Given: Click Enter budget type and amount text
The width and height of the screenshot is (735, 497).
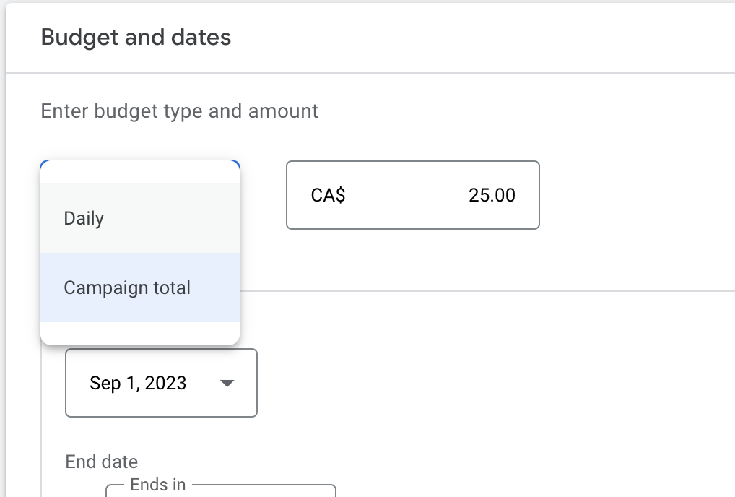Looking at the screenshot, I should (x=179, y=111).
